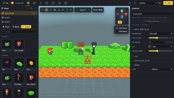Toggle the start-map star on Level 1

(36, 17)
